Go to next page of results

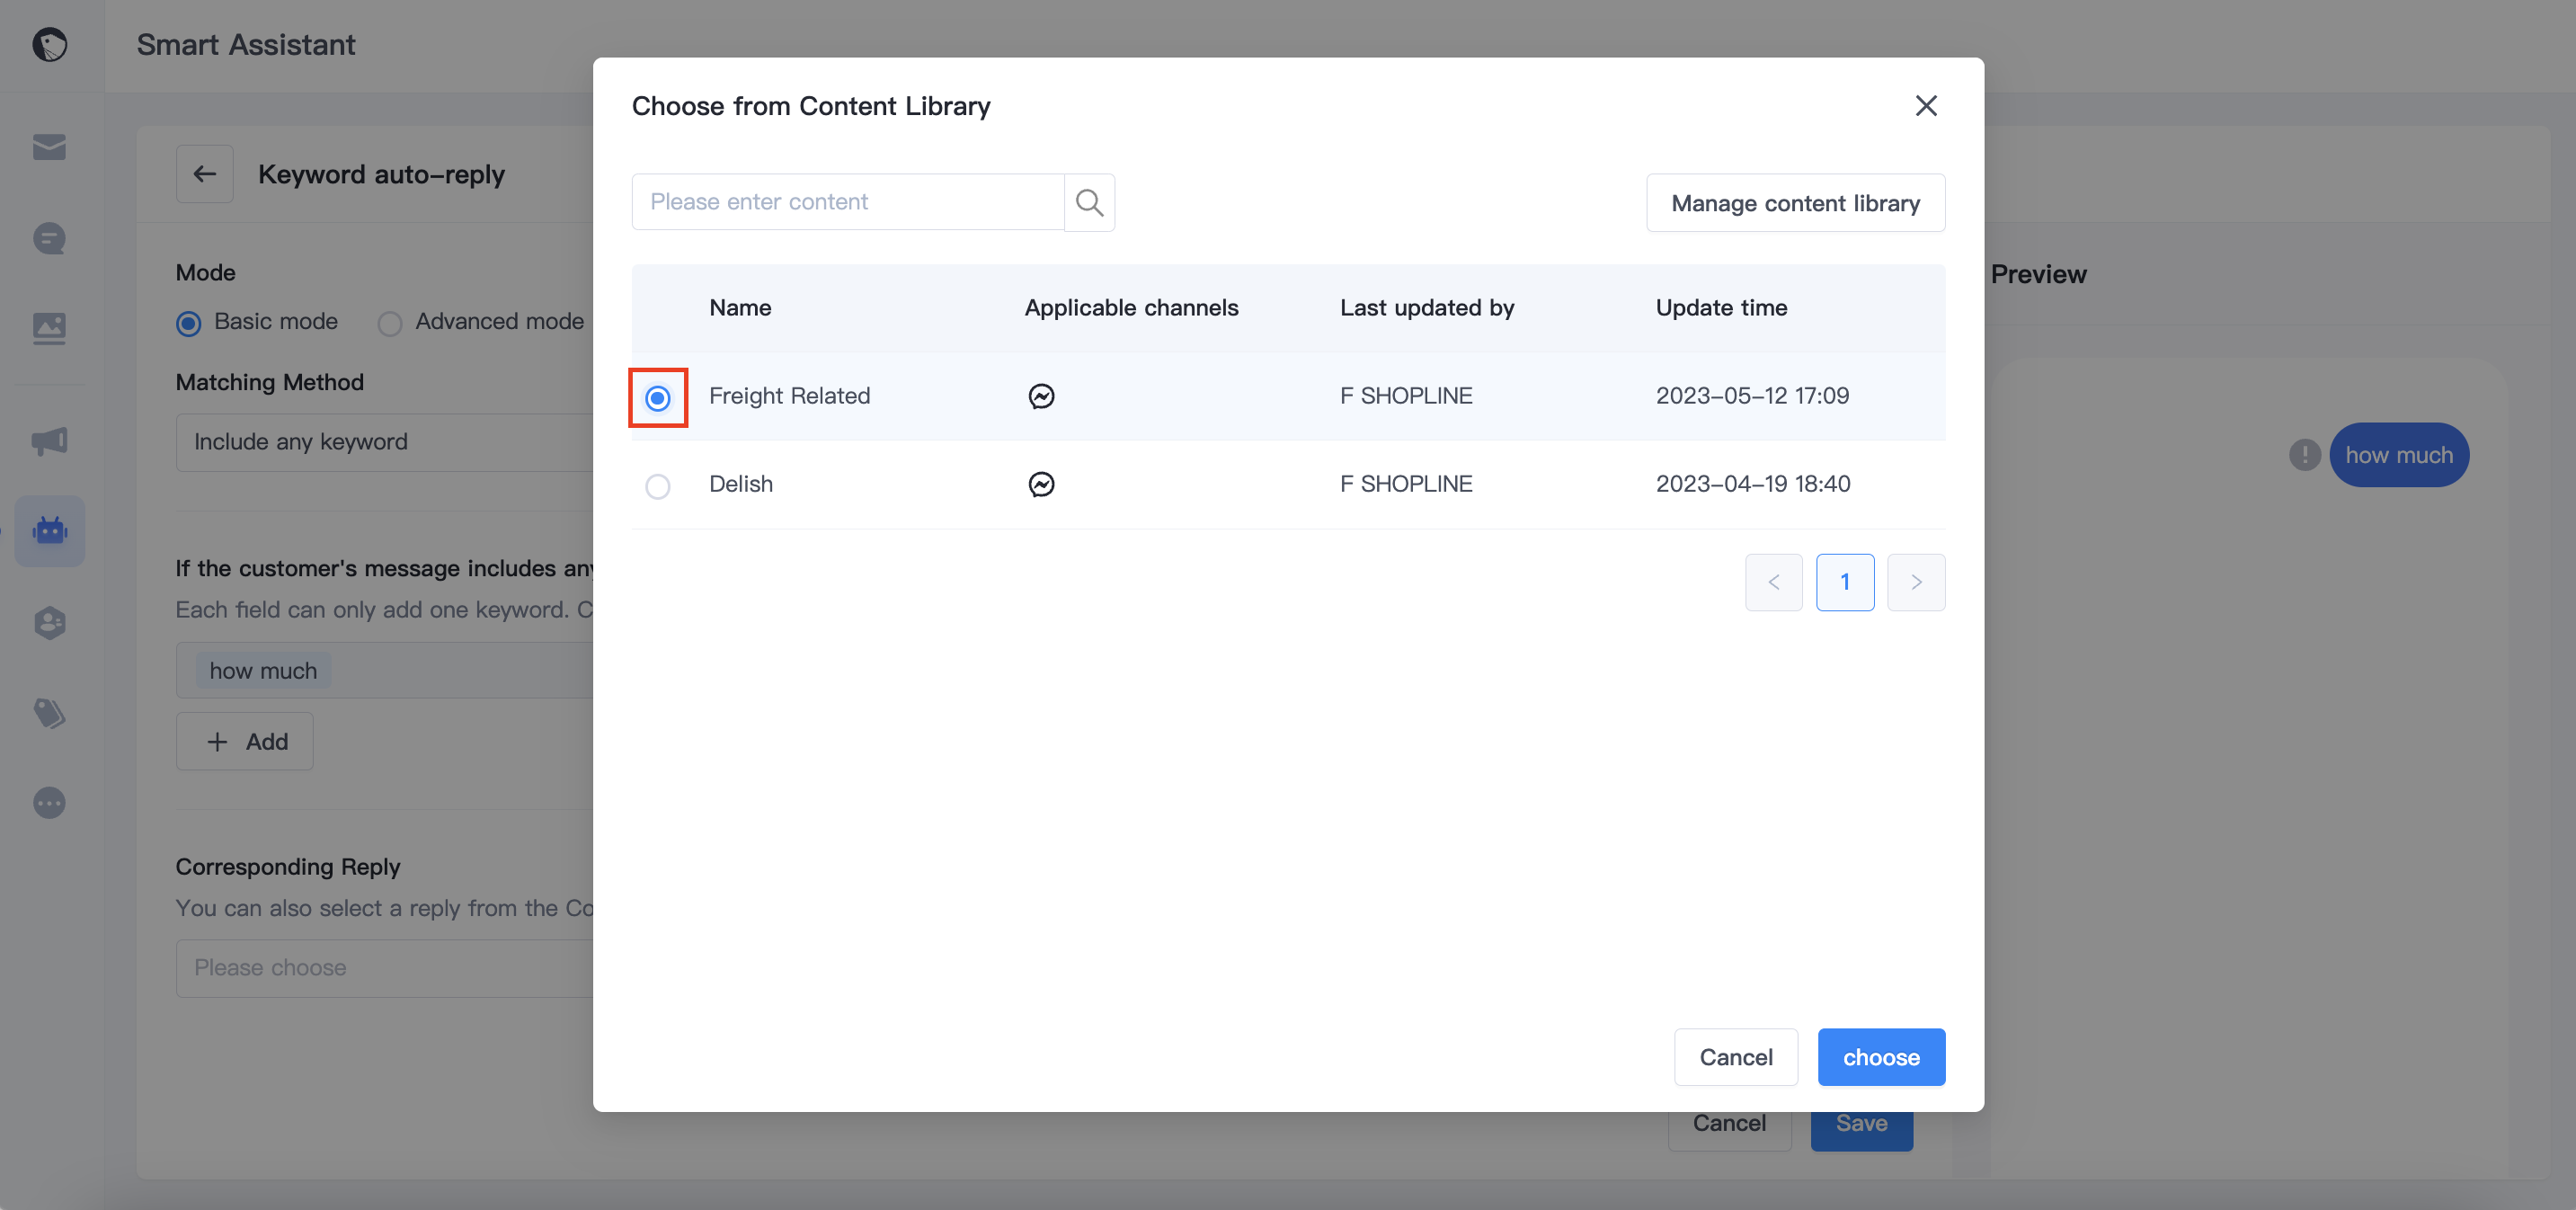click(x=1915, y=582)
